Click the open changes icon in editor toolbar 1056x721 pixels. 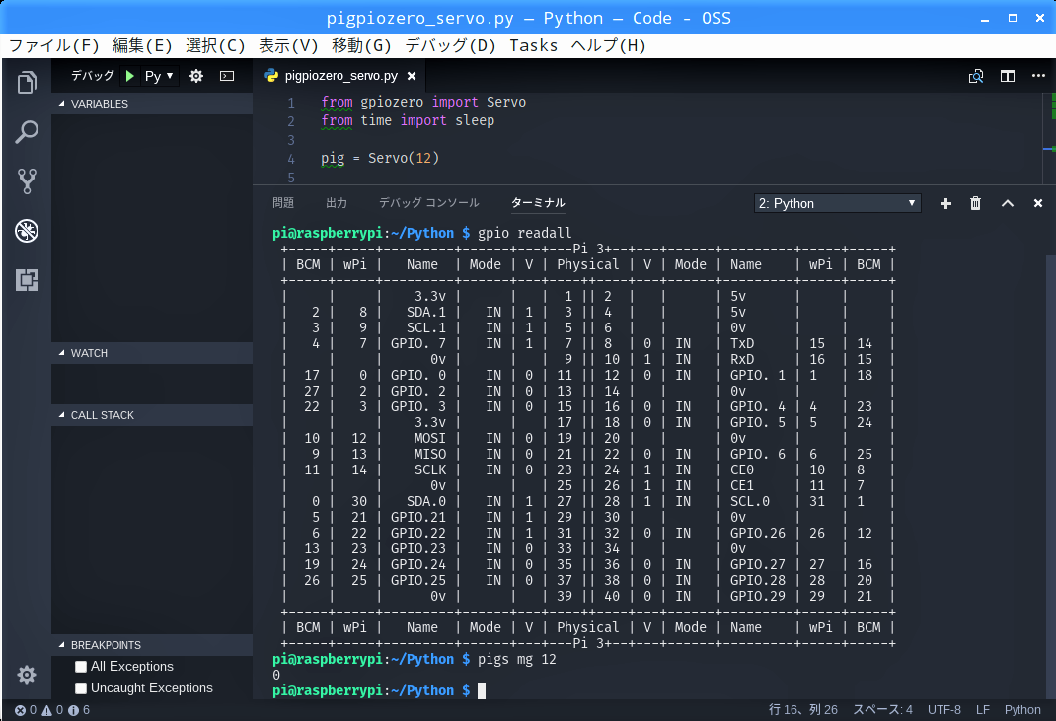point(976,76)
